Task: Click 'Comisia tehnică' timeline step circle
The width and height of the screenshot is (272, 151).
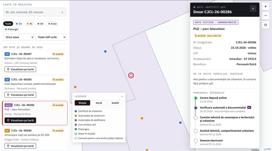Action: coord(196,118)
